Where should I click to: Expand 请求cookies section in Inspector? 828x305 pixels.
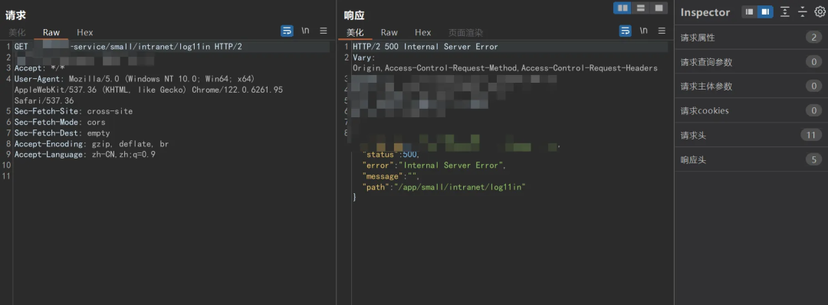pos(751,110)
